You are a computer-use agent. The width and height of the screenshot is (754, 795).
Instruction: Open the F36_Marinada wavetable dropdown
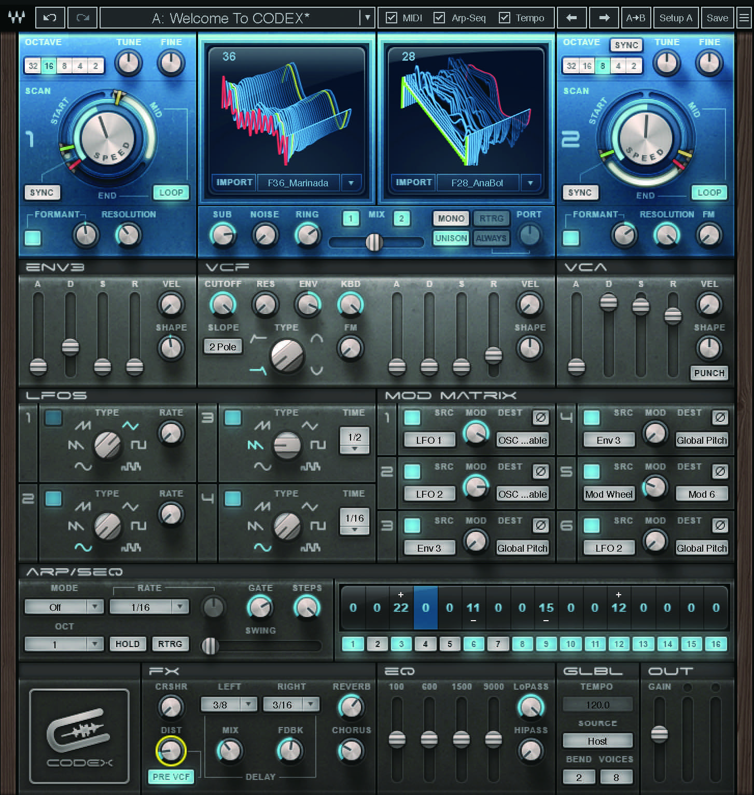[352, 183]
